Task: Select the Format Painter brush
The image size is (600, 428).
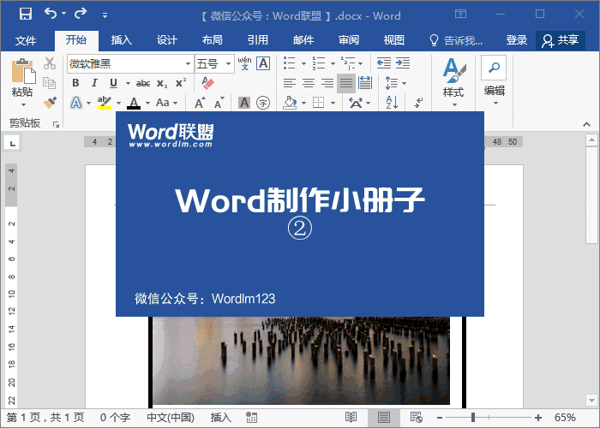Action: click(50, 103)
